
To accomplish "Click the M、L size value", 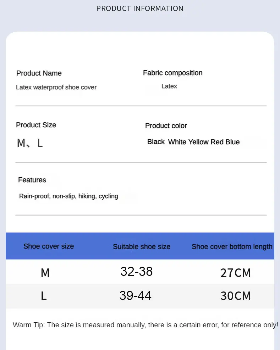I will [x=30, y=143].
